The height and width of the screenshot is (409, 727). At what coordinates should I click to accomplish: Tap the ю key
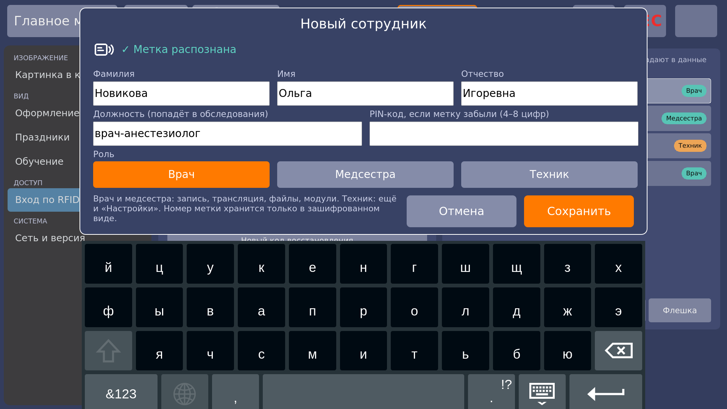567,351
